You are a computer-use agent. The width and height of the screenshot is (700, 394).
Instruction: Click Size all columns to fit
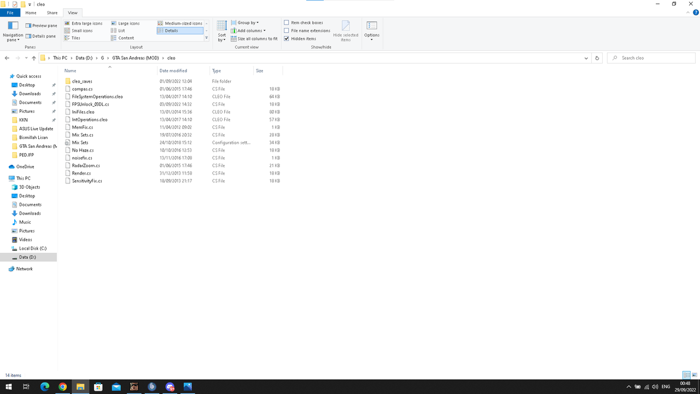point(254,39)
